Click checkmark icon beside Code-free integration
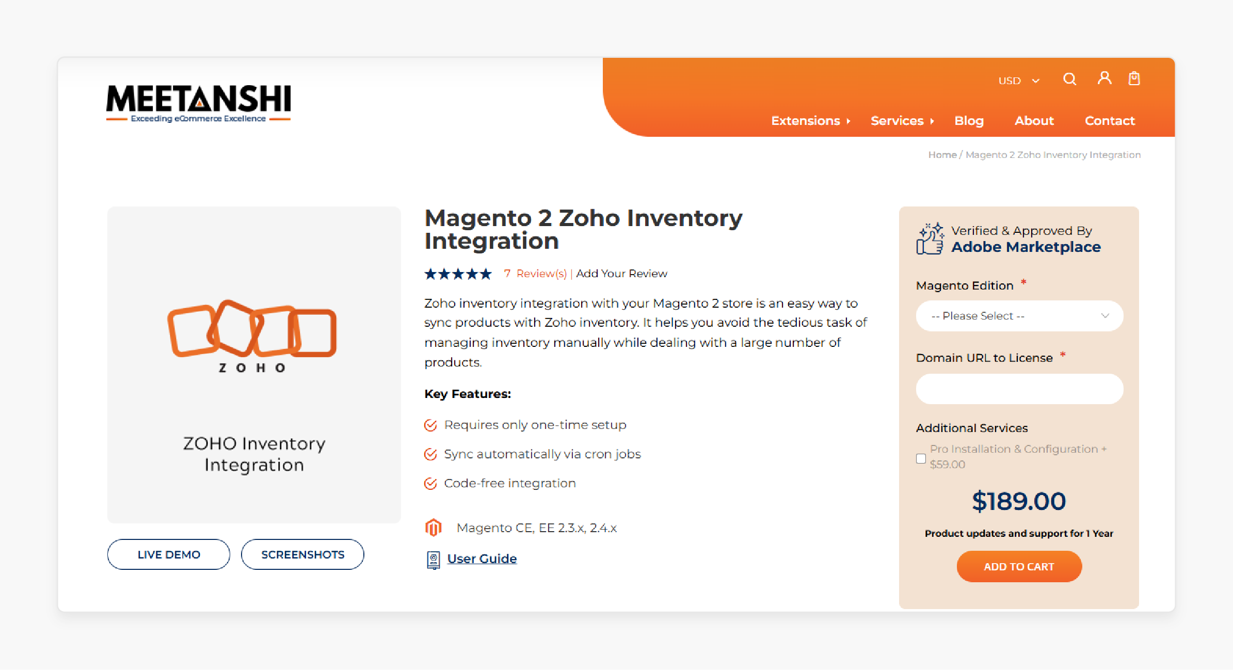Image resolution: width=1233 pixels, height=670 pixels. coord(430,483)
